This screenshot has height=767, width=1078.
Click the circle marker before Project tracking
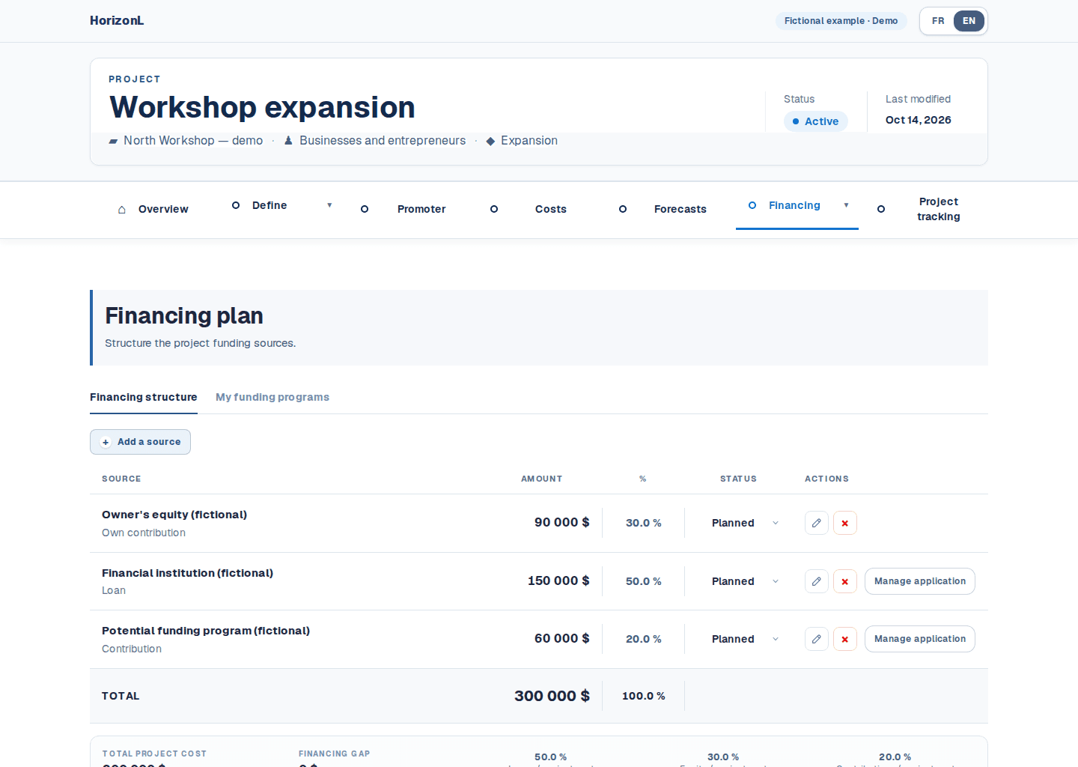coord(881,209)
